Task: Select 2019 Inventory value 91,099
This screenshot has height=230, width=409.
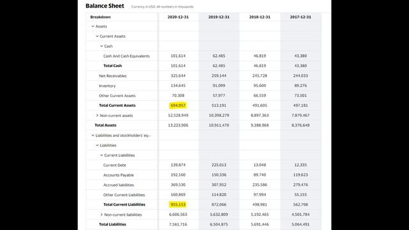Action: [219, 86]
